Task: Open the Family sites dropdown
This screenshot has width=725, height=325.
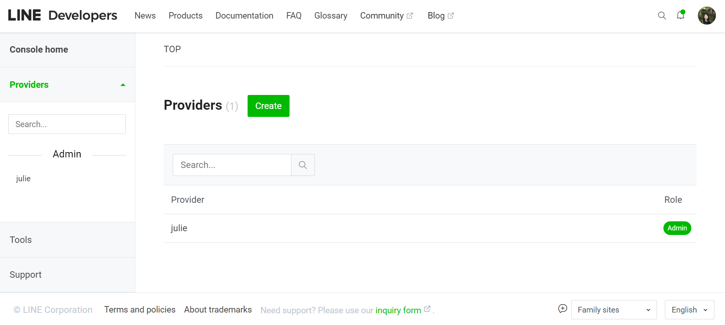Action: tap(614, 310)
